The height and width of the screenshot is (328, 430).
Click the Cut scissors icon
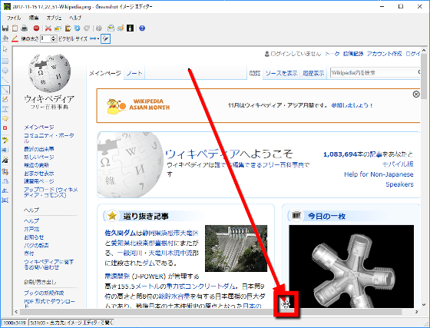pos(48,28)
